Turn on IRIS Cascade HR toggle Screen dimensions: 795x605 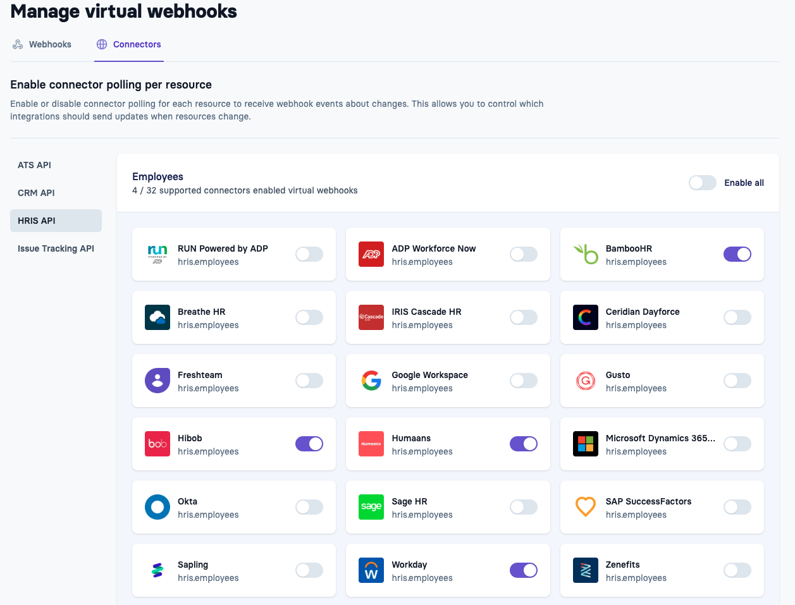[x=524, y=317]
